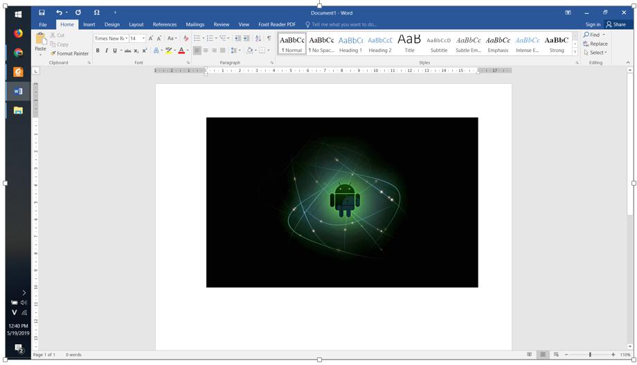Click the Format Painter tool

pyautogui.click(x=69, y=53)
